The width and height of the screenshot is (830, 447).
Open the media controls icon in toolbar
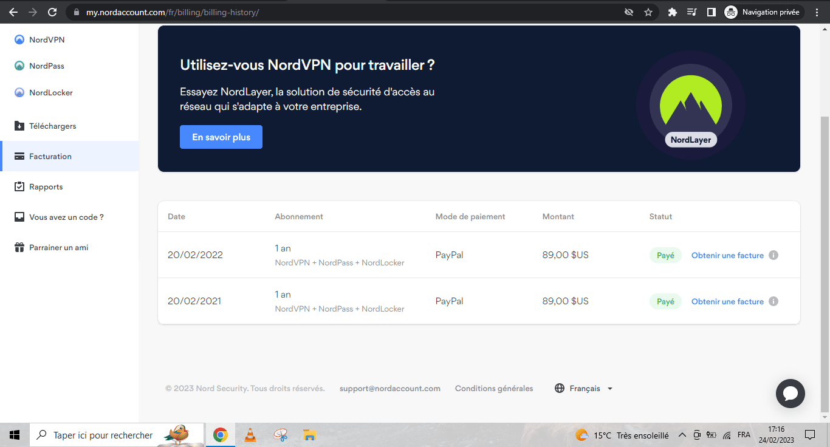coord(692,12)
